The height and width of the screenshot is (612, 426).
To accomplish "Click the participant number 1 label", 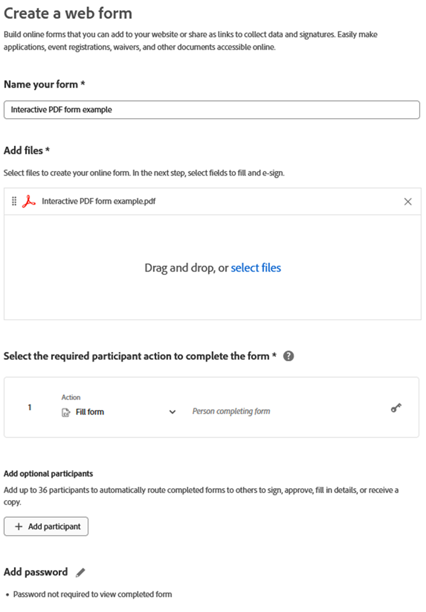I will point(30,407).
